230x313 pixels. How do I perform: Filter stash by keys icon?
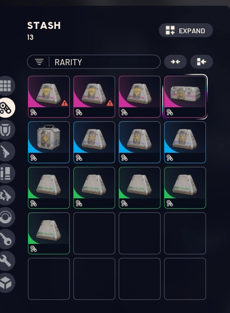[6, 239]
